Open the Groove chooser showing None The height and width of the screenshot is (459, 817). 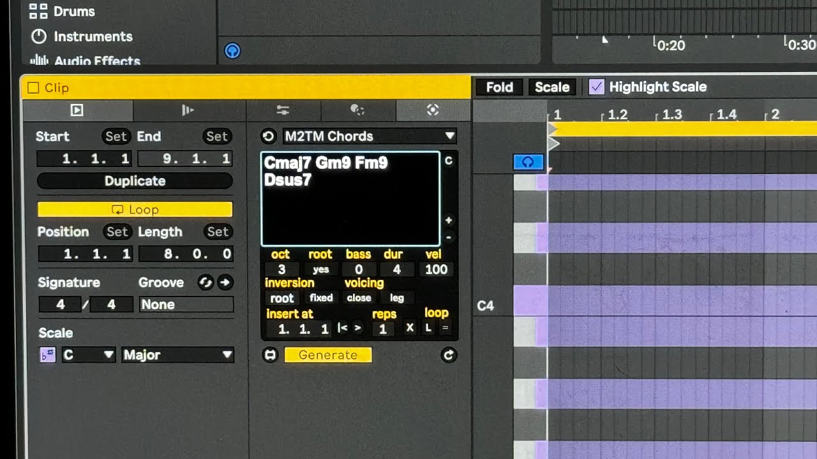pos(186,305)
